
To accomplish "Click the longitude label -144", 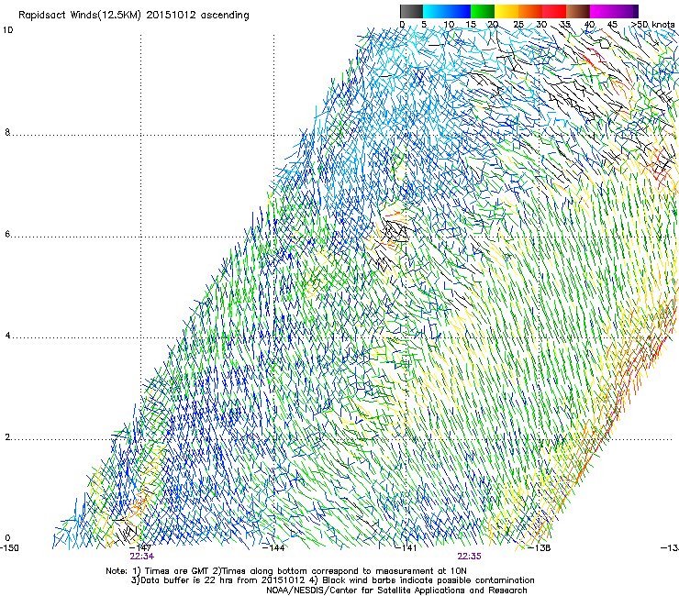I will tap(273, 548).
